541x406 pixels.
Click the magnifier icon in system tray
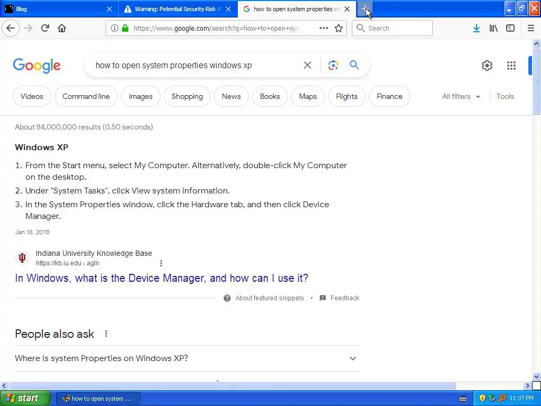(502, 399)
